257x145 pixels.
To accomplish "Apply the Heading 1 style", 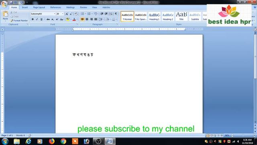I will point(154,17).
